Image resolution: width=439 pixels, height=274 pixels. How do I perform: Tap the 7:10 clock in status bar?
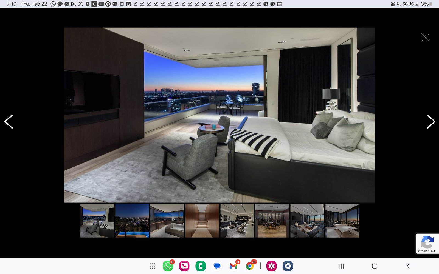(x=12, y=4)
